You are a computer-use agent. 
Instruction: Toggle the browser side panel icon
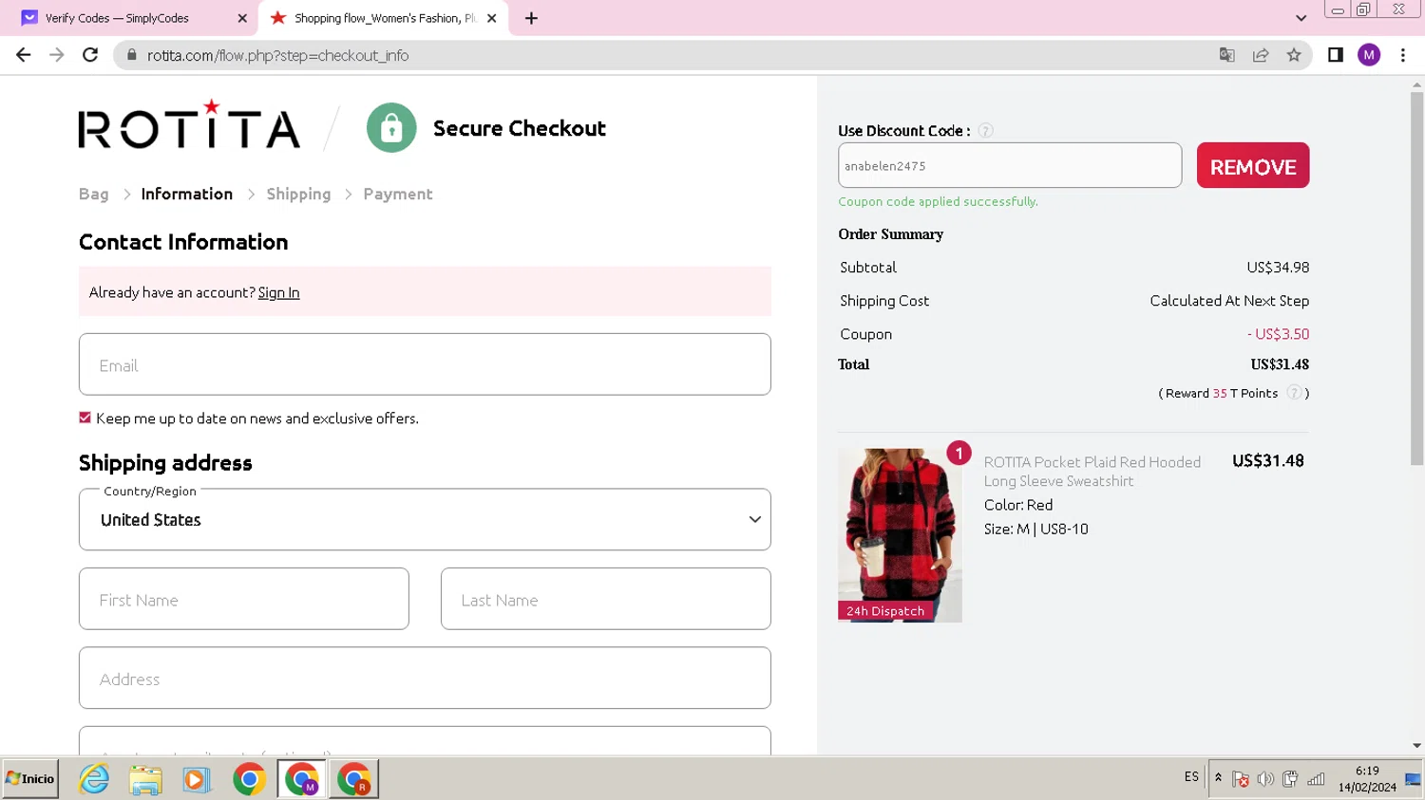click(1336, 55)
